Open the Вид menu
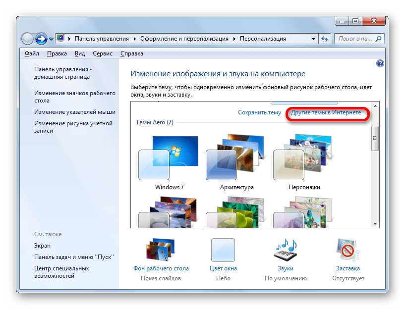The height and width of the screenshot is (309, 405). [x=80, y=53]
